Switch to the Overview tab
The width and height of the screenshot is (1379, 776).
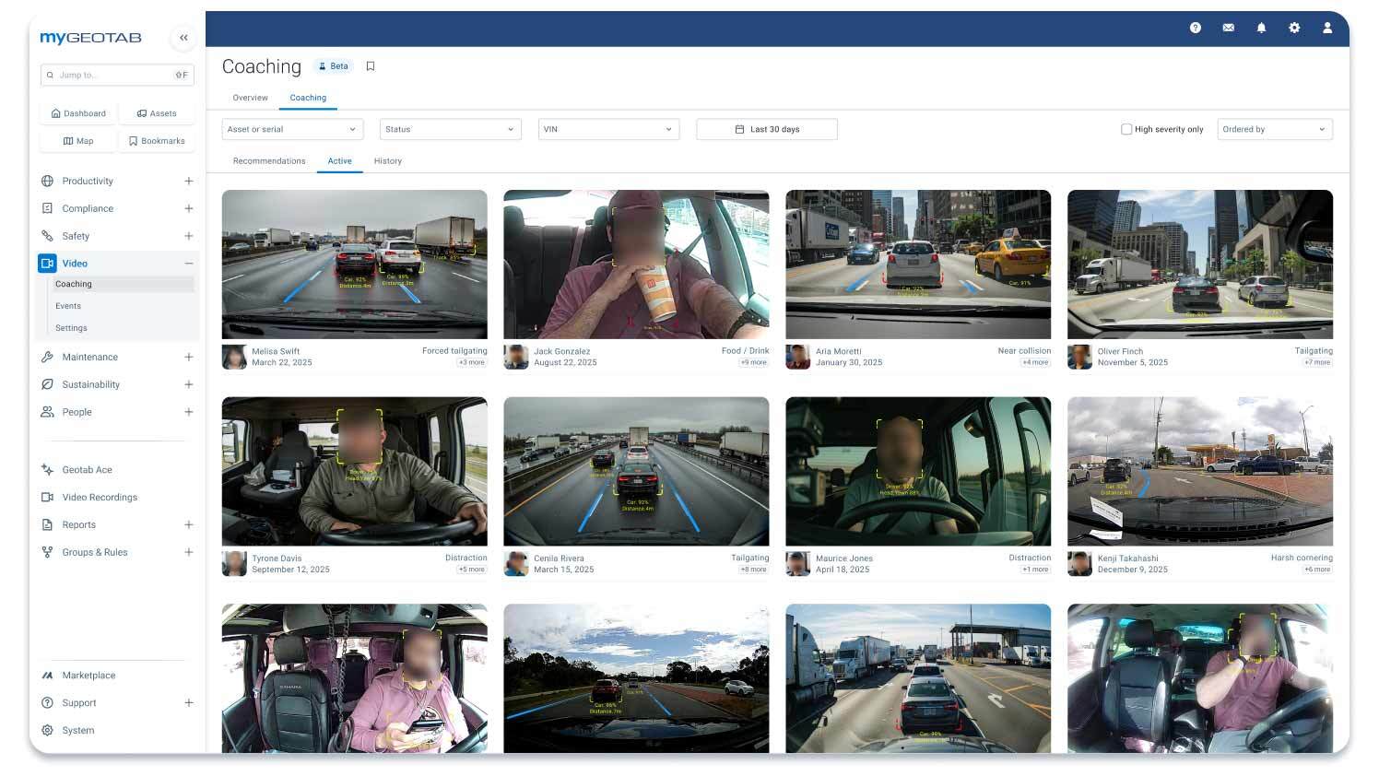(x=250, y=97)
